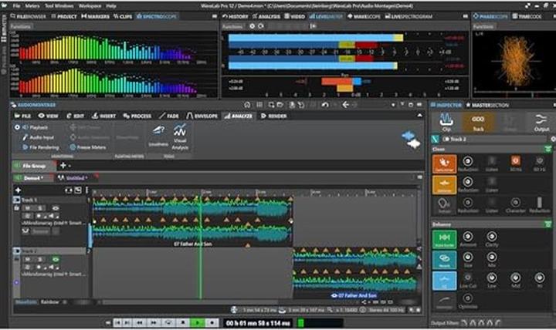Toggle the grey DeEsser module
Screen dimensions: 556x330
[x=444, y=205]
